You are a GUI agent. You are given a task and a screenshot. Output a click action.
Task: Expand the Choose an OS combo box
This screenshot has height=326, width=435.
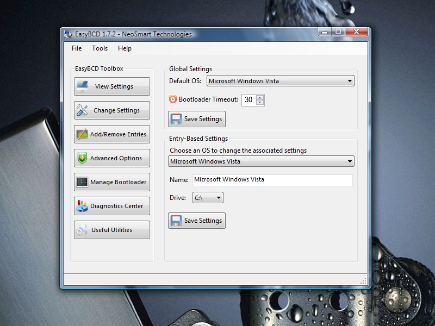(x=261, y=161)
